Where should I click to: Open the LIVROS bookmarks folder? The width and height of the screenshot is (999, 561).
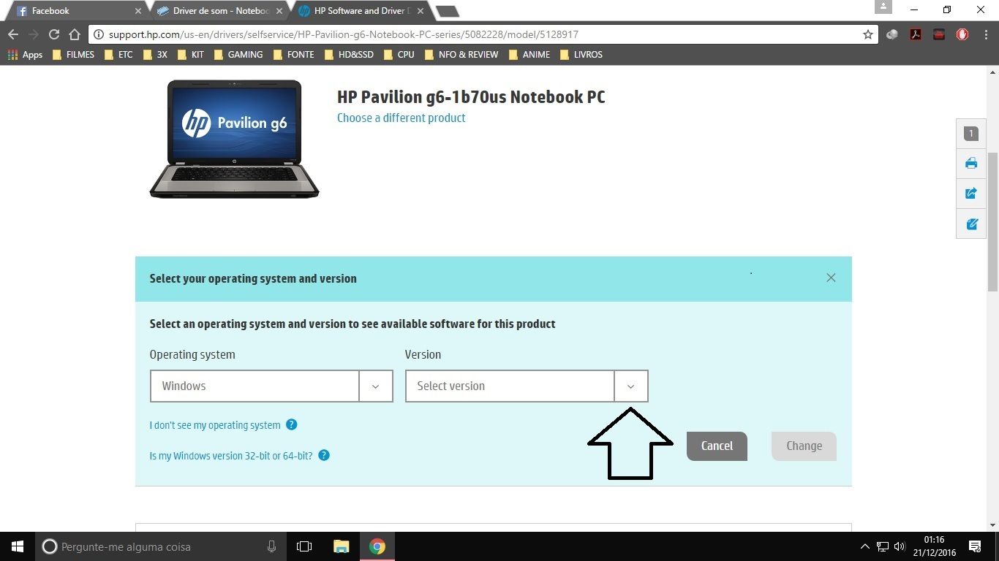581,55
